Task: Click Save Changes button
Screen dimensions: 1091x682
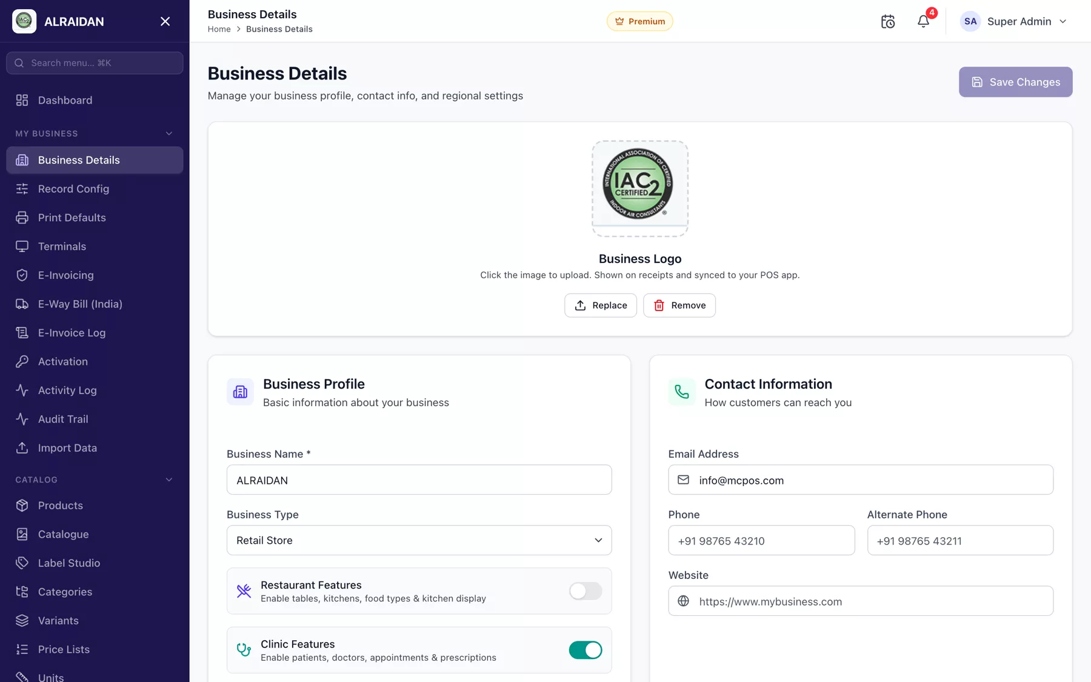Action: tap(1016, 82)
